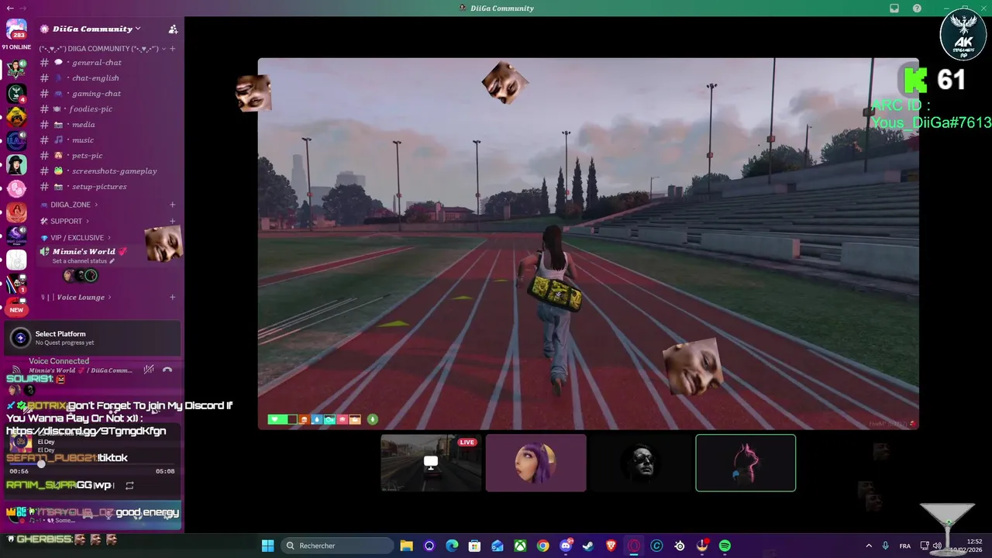Screen dimensions: 992x558
Task: Toggle noise suppression in voice panel
Action: pyautogui.click(x=149, y=370)
